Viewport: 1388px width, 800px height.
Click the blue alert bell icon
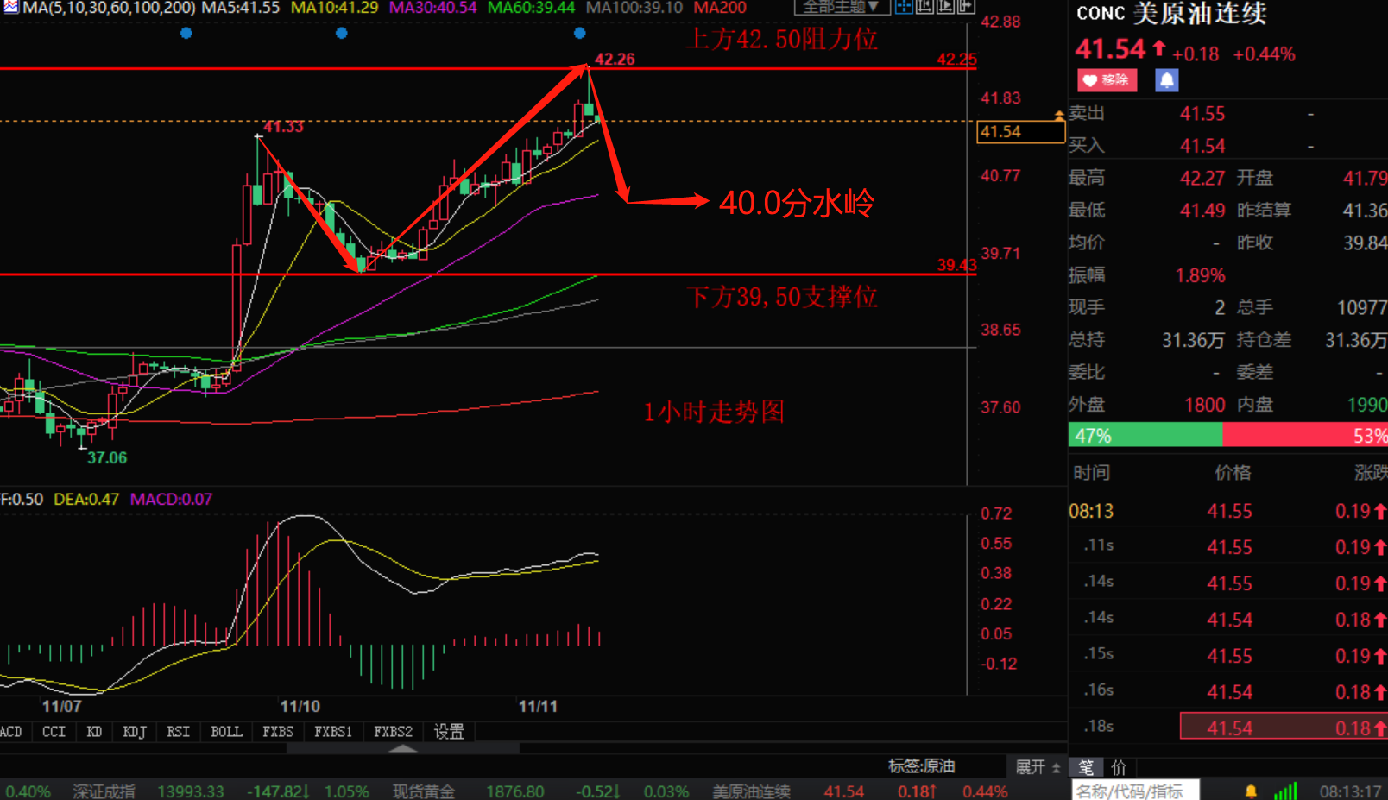tap(1166, 80)
